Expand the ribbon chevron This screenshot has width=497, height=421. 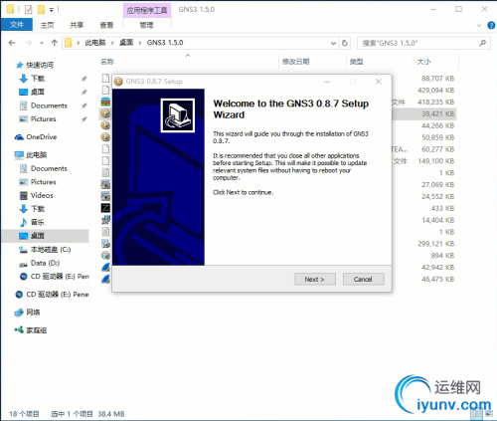click(478, 25)
